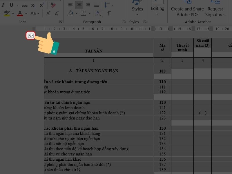The height and width of the screenshot is (174, 232).
Task: Toggle underline formatting
Action: 11,5
